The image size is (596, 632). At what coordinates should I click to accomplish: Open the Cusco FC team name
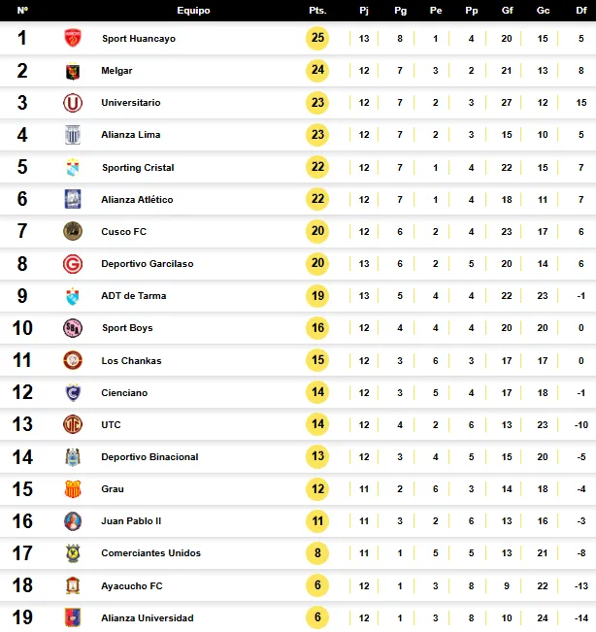[x=123, y=232]
